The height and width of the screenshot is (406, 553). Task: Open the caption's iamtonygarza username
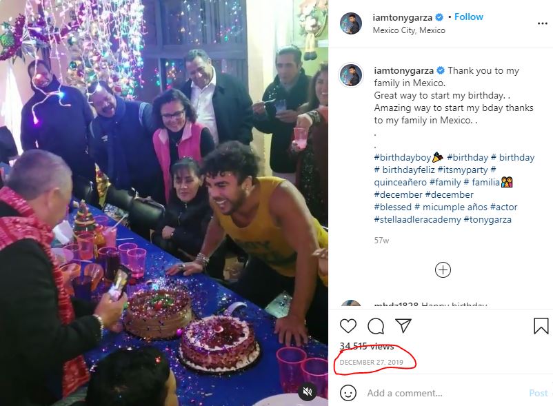(403, 70)
